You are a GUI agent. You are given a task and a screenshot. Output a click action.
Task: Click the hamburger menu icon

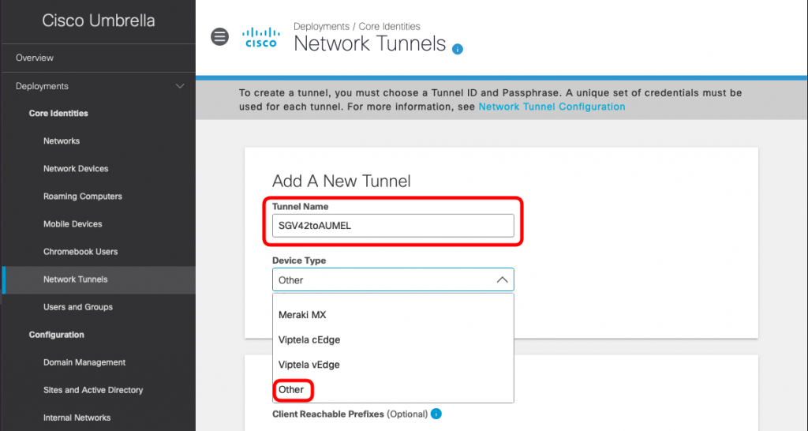pyautogui.click(x=219, y=36)
